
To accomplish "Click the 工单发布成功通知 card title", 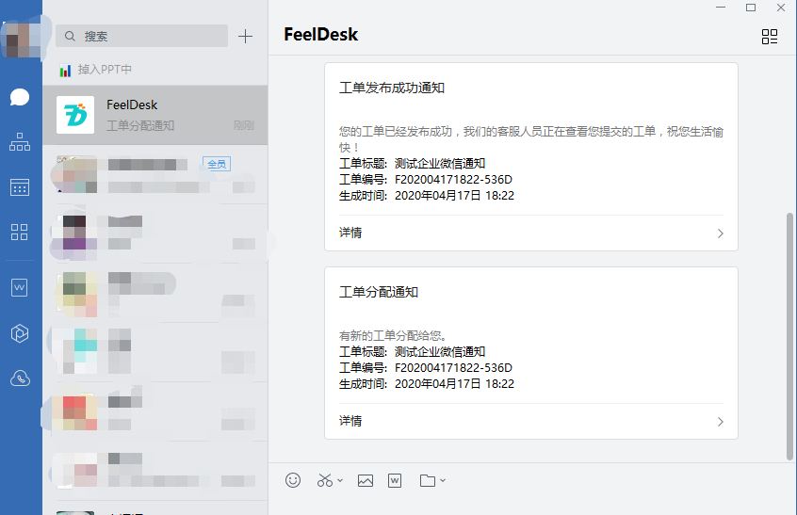I will point(392,88).
